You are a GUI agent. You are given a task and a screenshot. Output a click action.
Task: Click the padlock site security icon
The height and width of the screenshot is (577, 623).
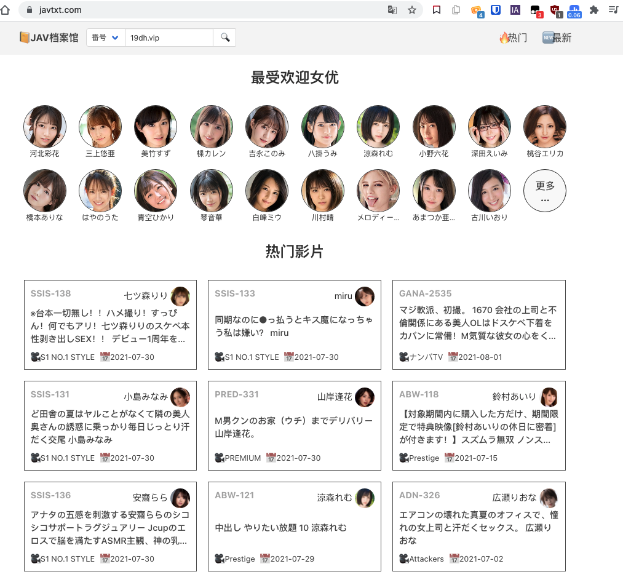coord(29,10)
